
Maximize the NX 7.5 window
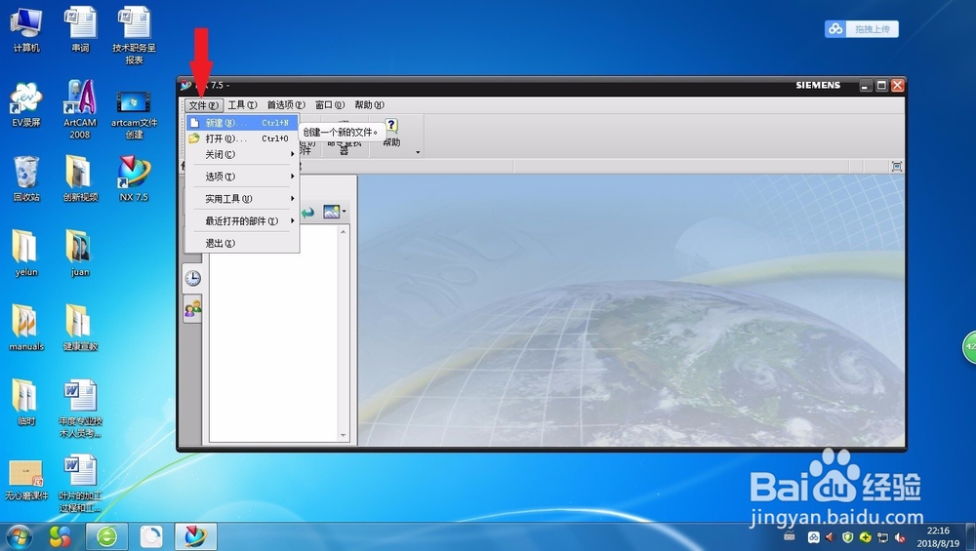click(x=881, y=85)
